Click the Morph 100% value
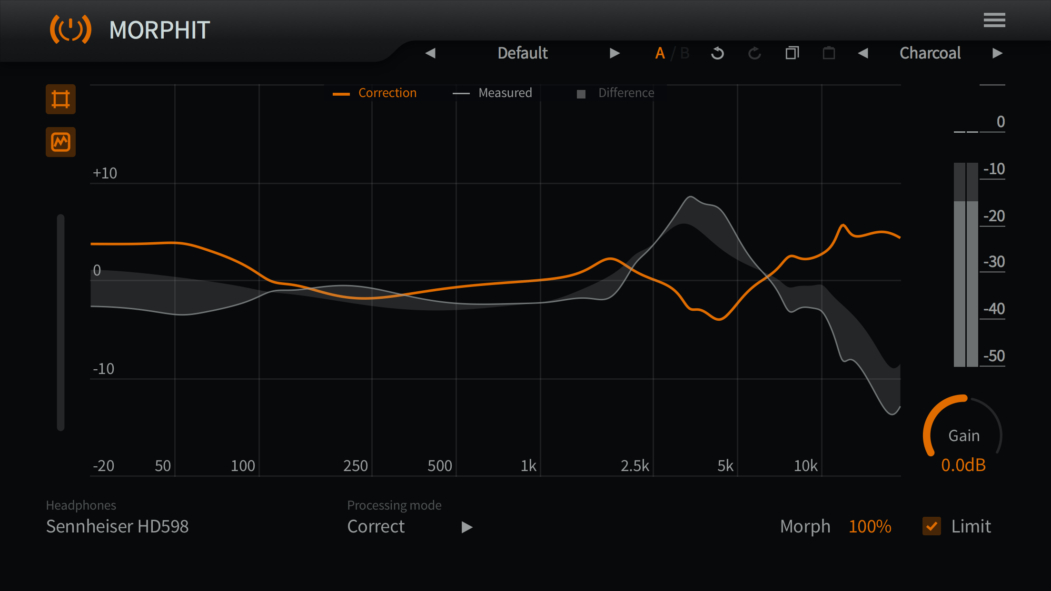1051x591 pixels. 870,527
